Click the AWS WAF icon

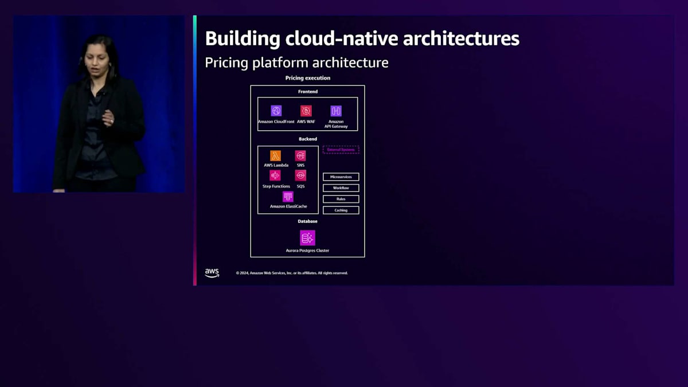point(306,111)
